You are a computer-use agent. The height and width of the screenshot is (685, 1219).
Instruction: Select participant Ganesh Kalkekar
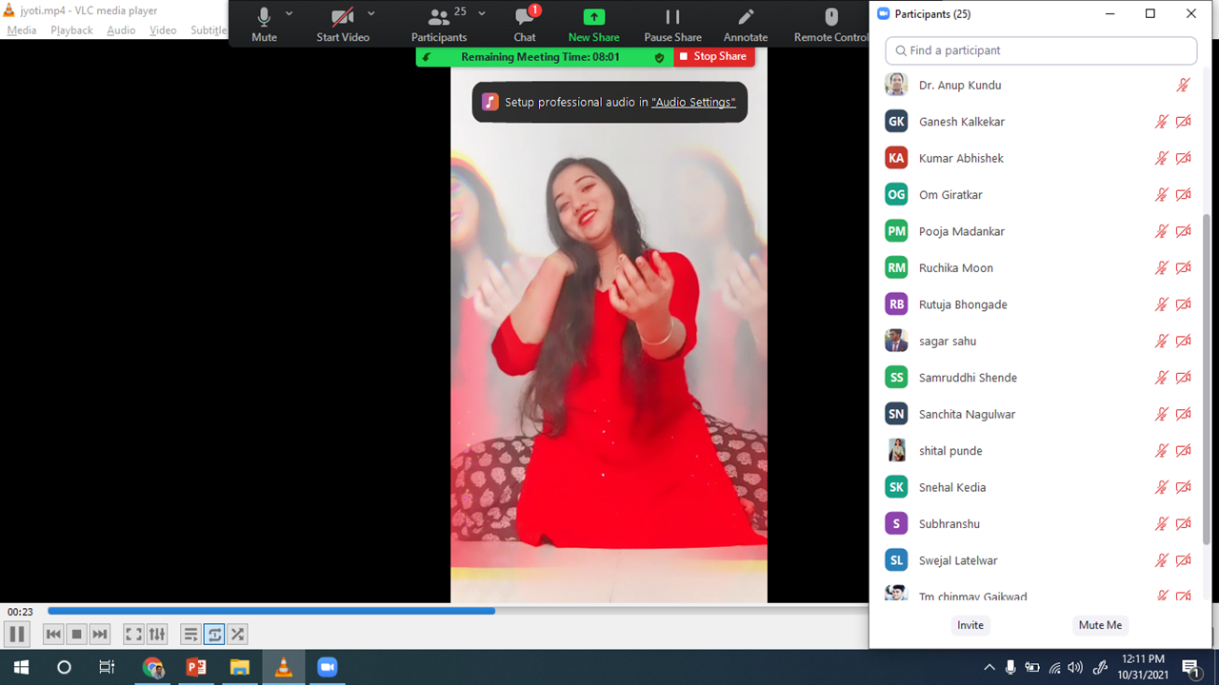pyautogui.click(x=1040, y=122)
